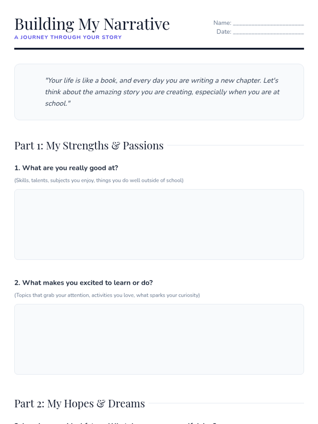Select the 'Part 1: My Strengths & Passions' heading

(89, 145)
